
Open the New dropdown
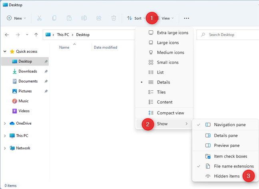(x=16, y=18)
